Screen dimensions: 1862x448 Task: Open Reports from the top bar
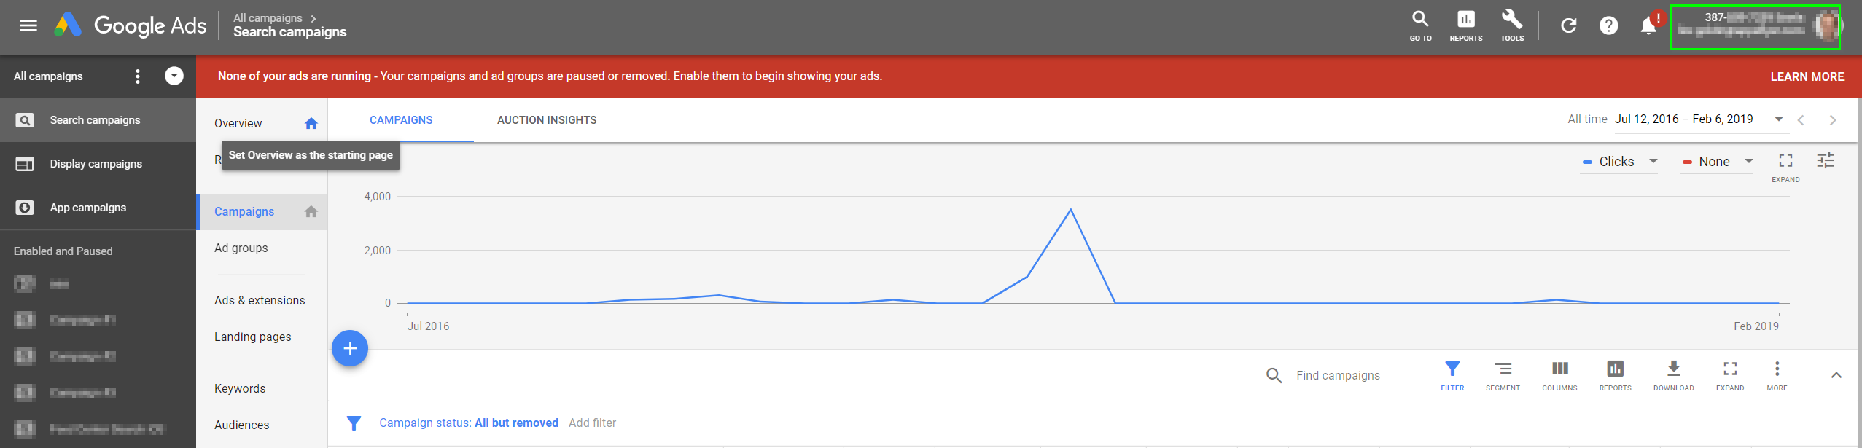[x=1465, y=26]
